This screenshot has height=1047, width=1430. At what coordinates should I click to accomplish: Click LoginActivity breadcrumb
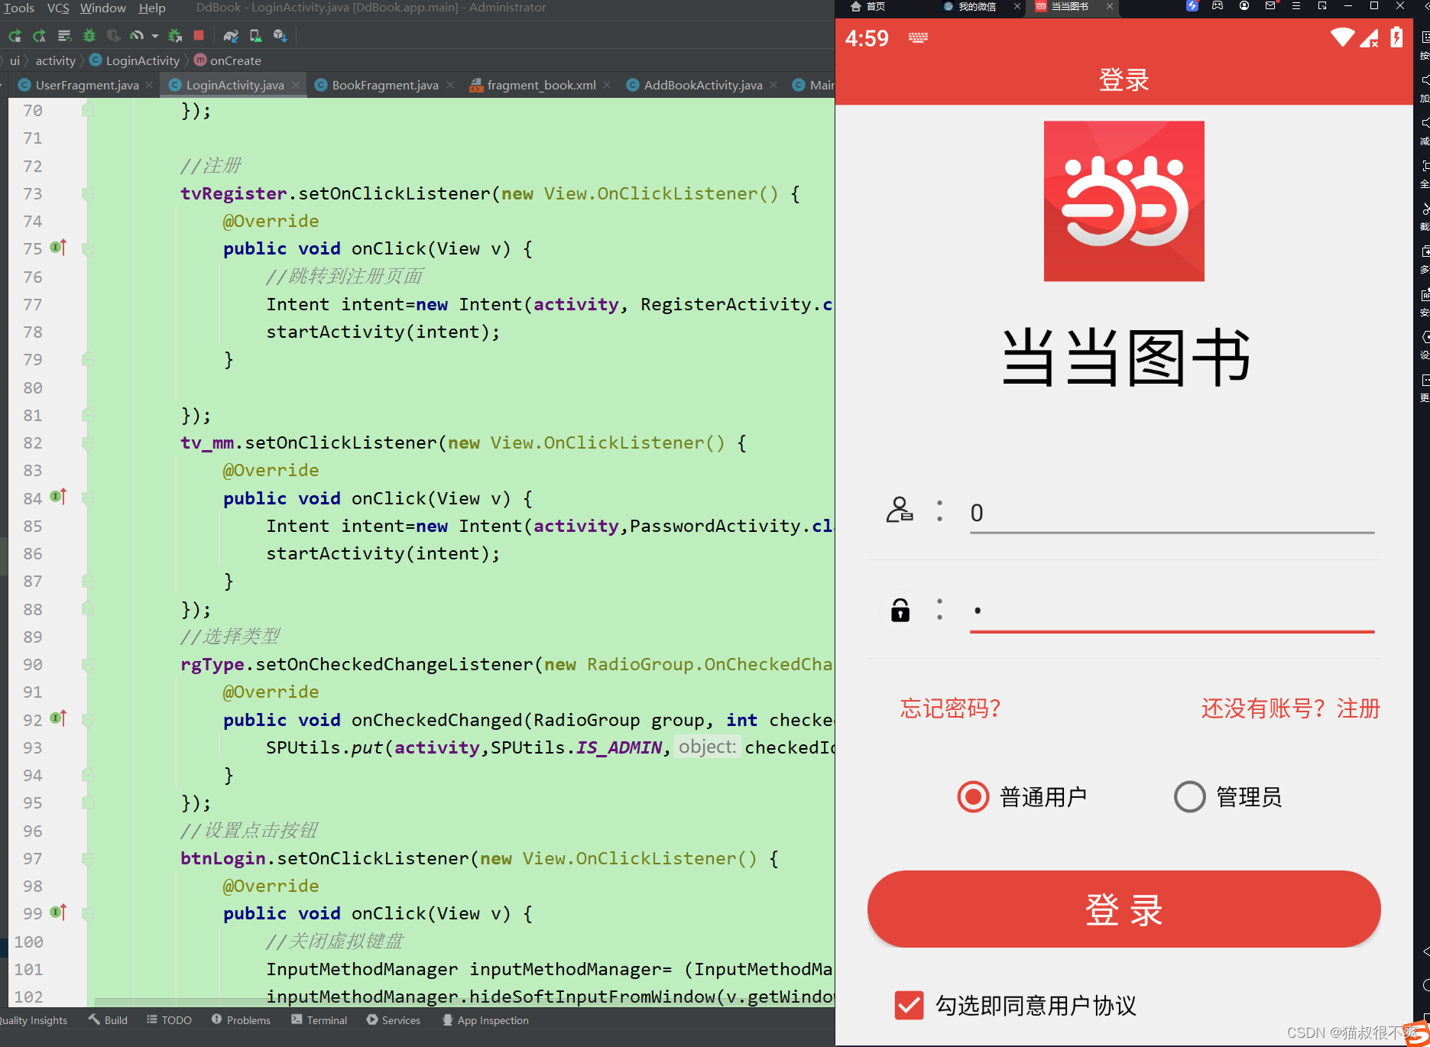135,60
